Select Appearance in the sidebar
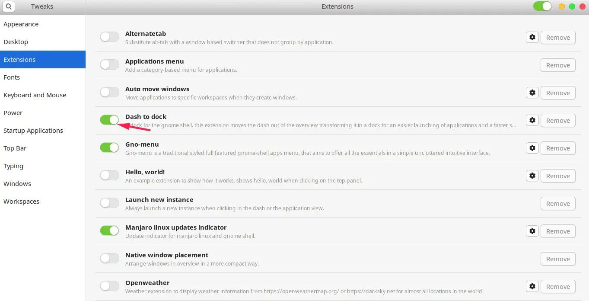The height and width of the screenshot is (301, 589). (x=43, y=24)
